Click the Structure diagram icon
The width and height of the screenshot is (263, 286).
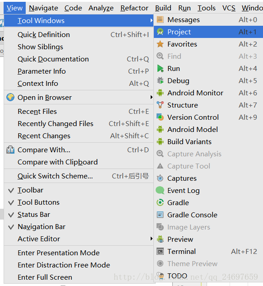pos(160,105)
